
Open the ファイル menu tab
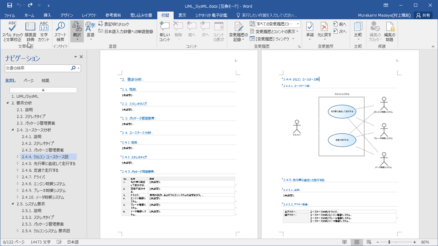click(10, 15)
